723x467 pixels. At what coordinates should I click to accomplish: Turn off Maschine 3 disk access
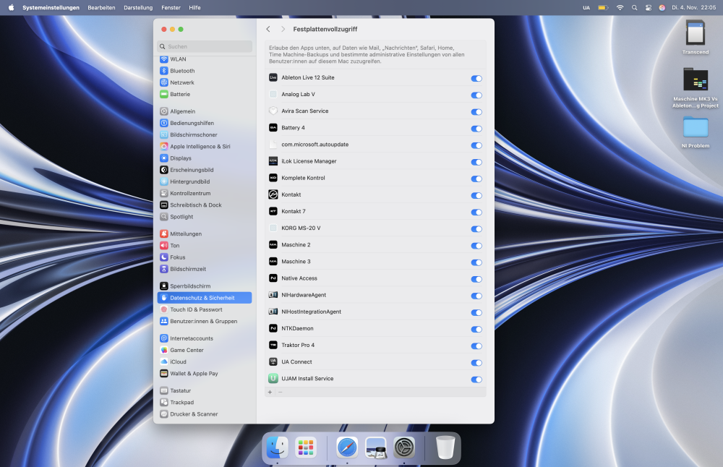click(476, 262)
